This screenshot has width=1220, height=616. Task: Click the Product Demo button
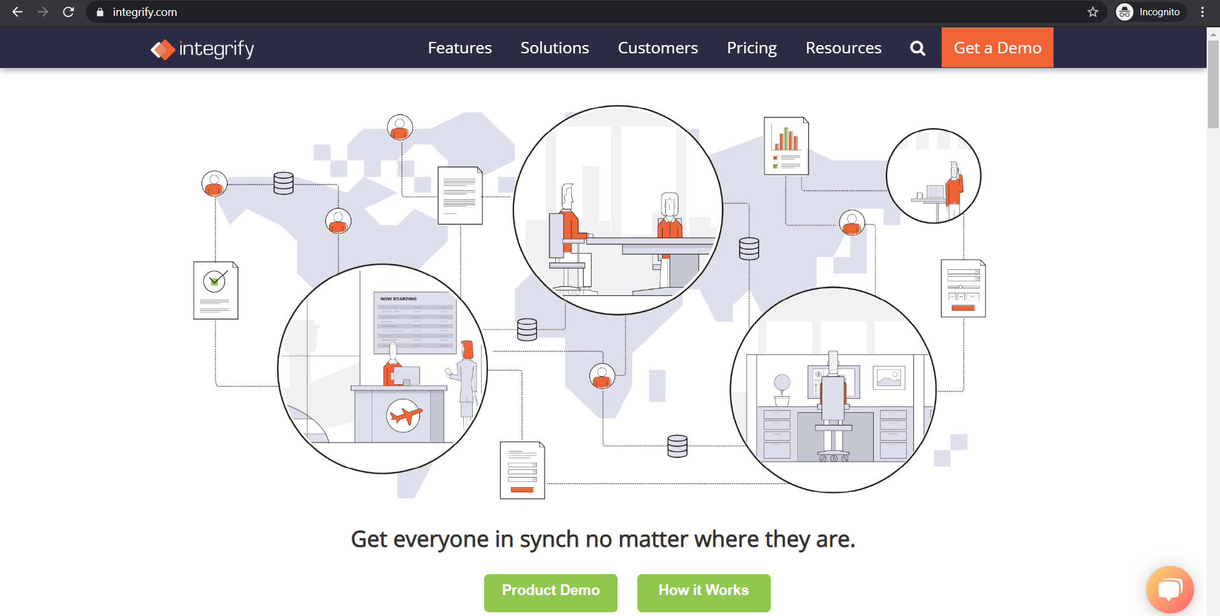pos(551,593)
